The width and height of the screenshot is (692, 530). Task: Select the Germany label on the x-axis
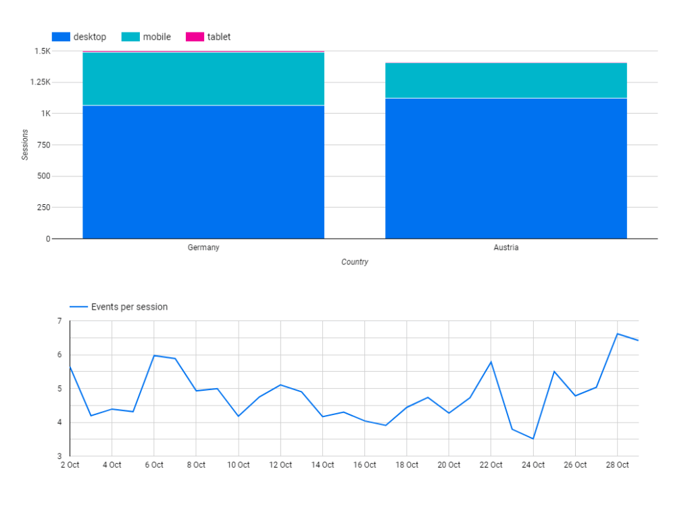pyautogui.click(x=203, y=247)
